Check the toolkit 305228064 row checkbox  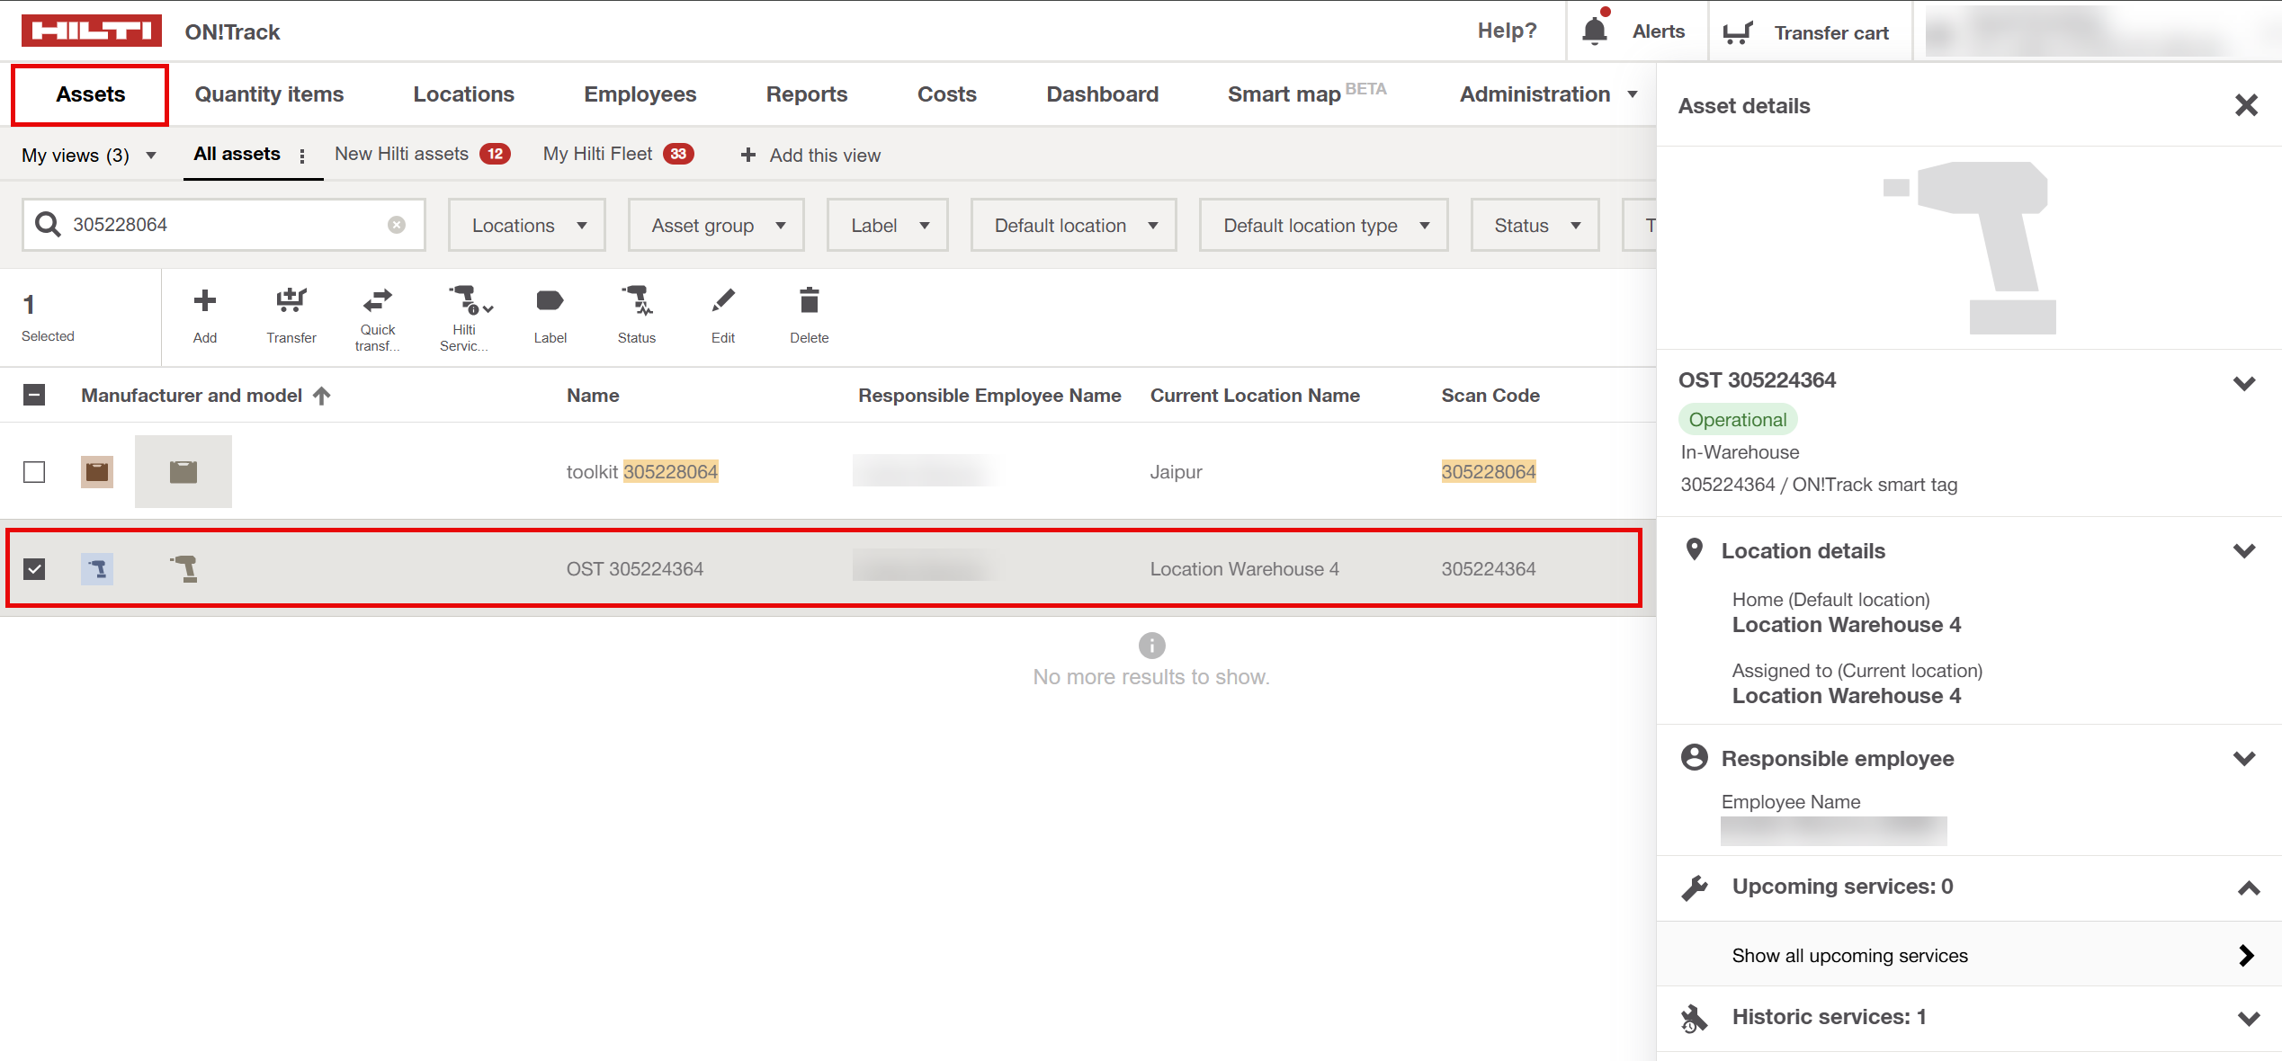tap(34, 472)
